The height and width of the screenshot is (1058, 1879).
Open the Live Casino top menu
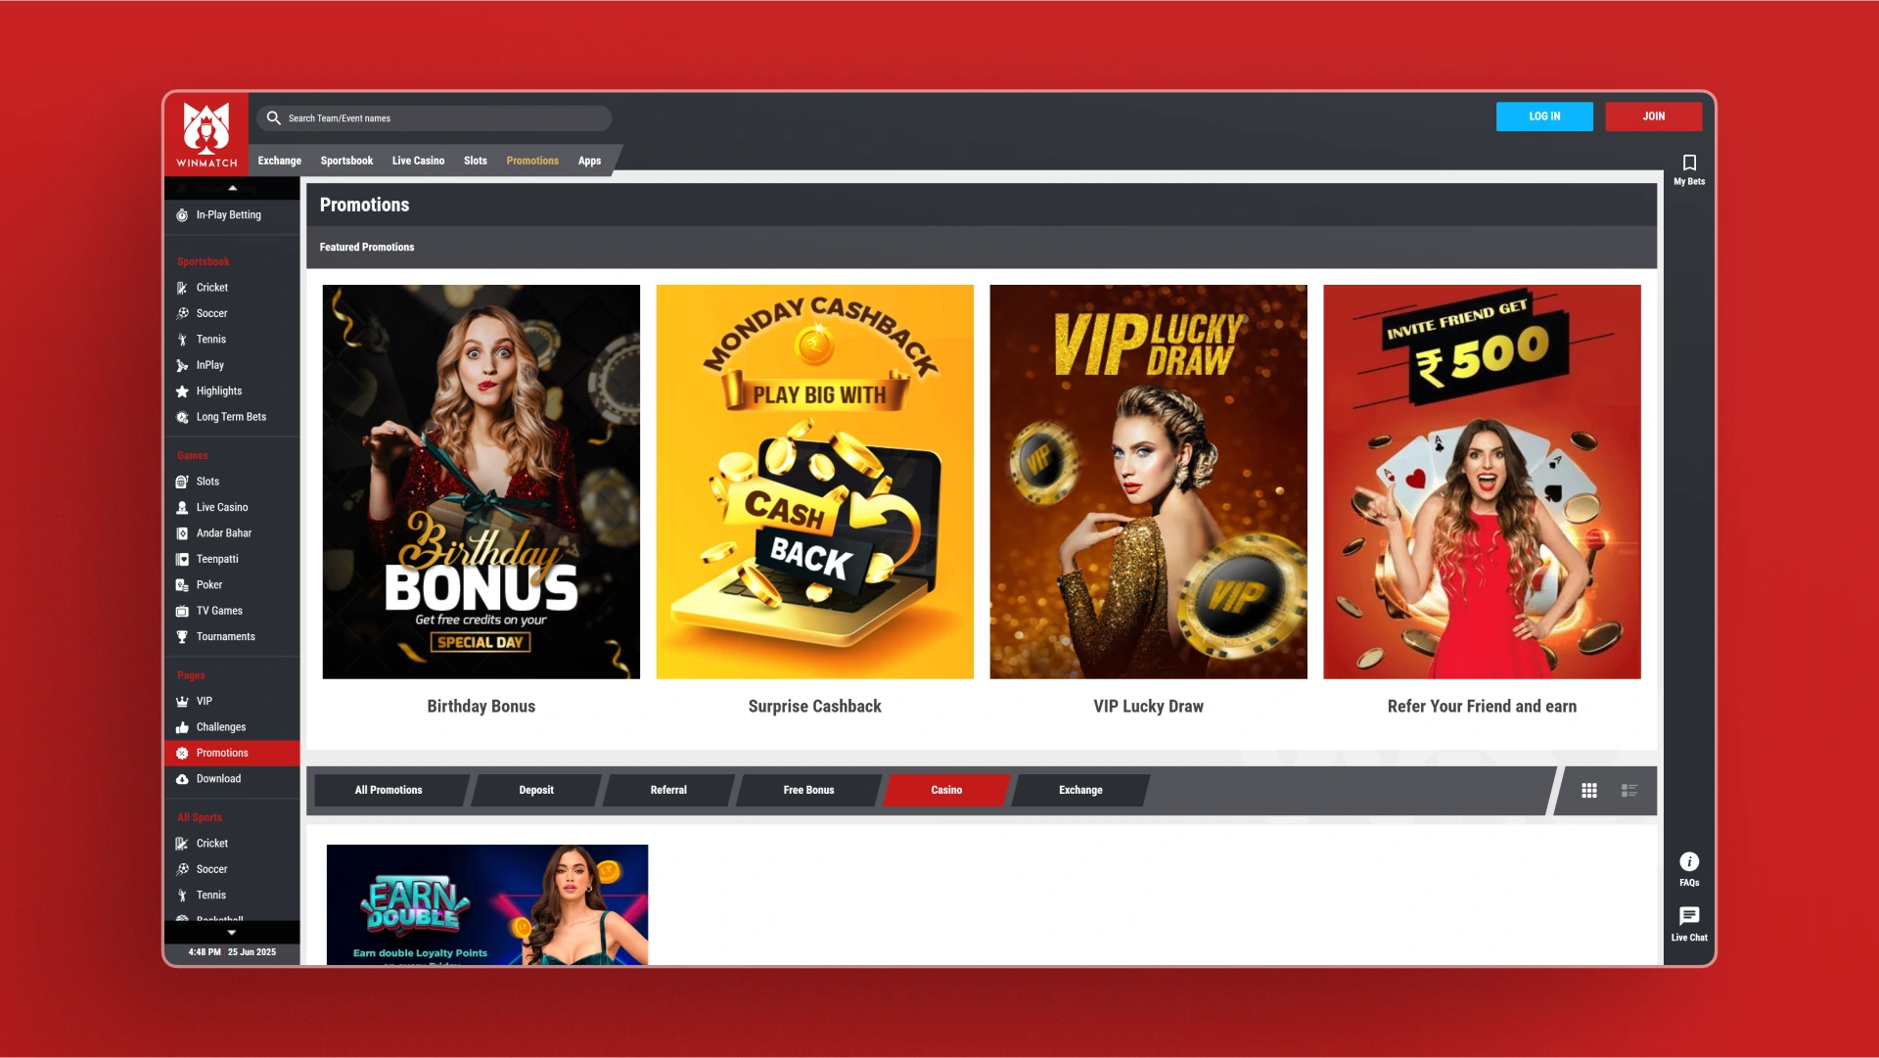[x=418, y=161]
